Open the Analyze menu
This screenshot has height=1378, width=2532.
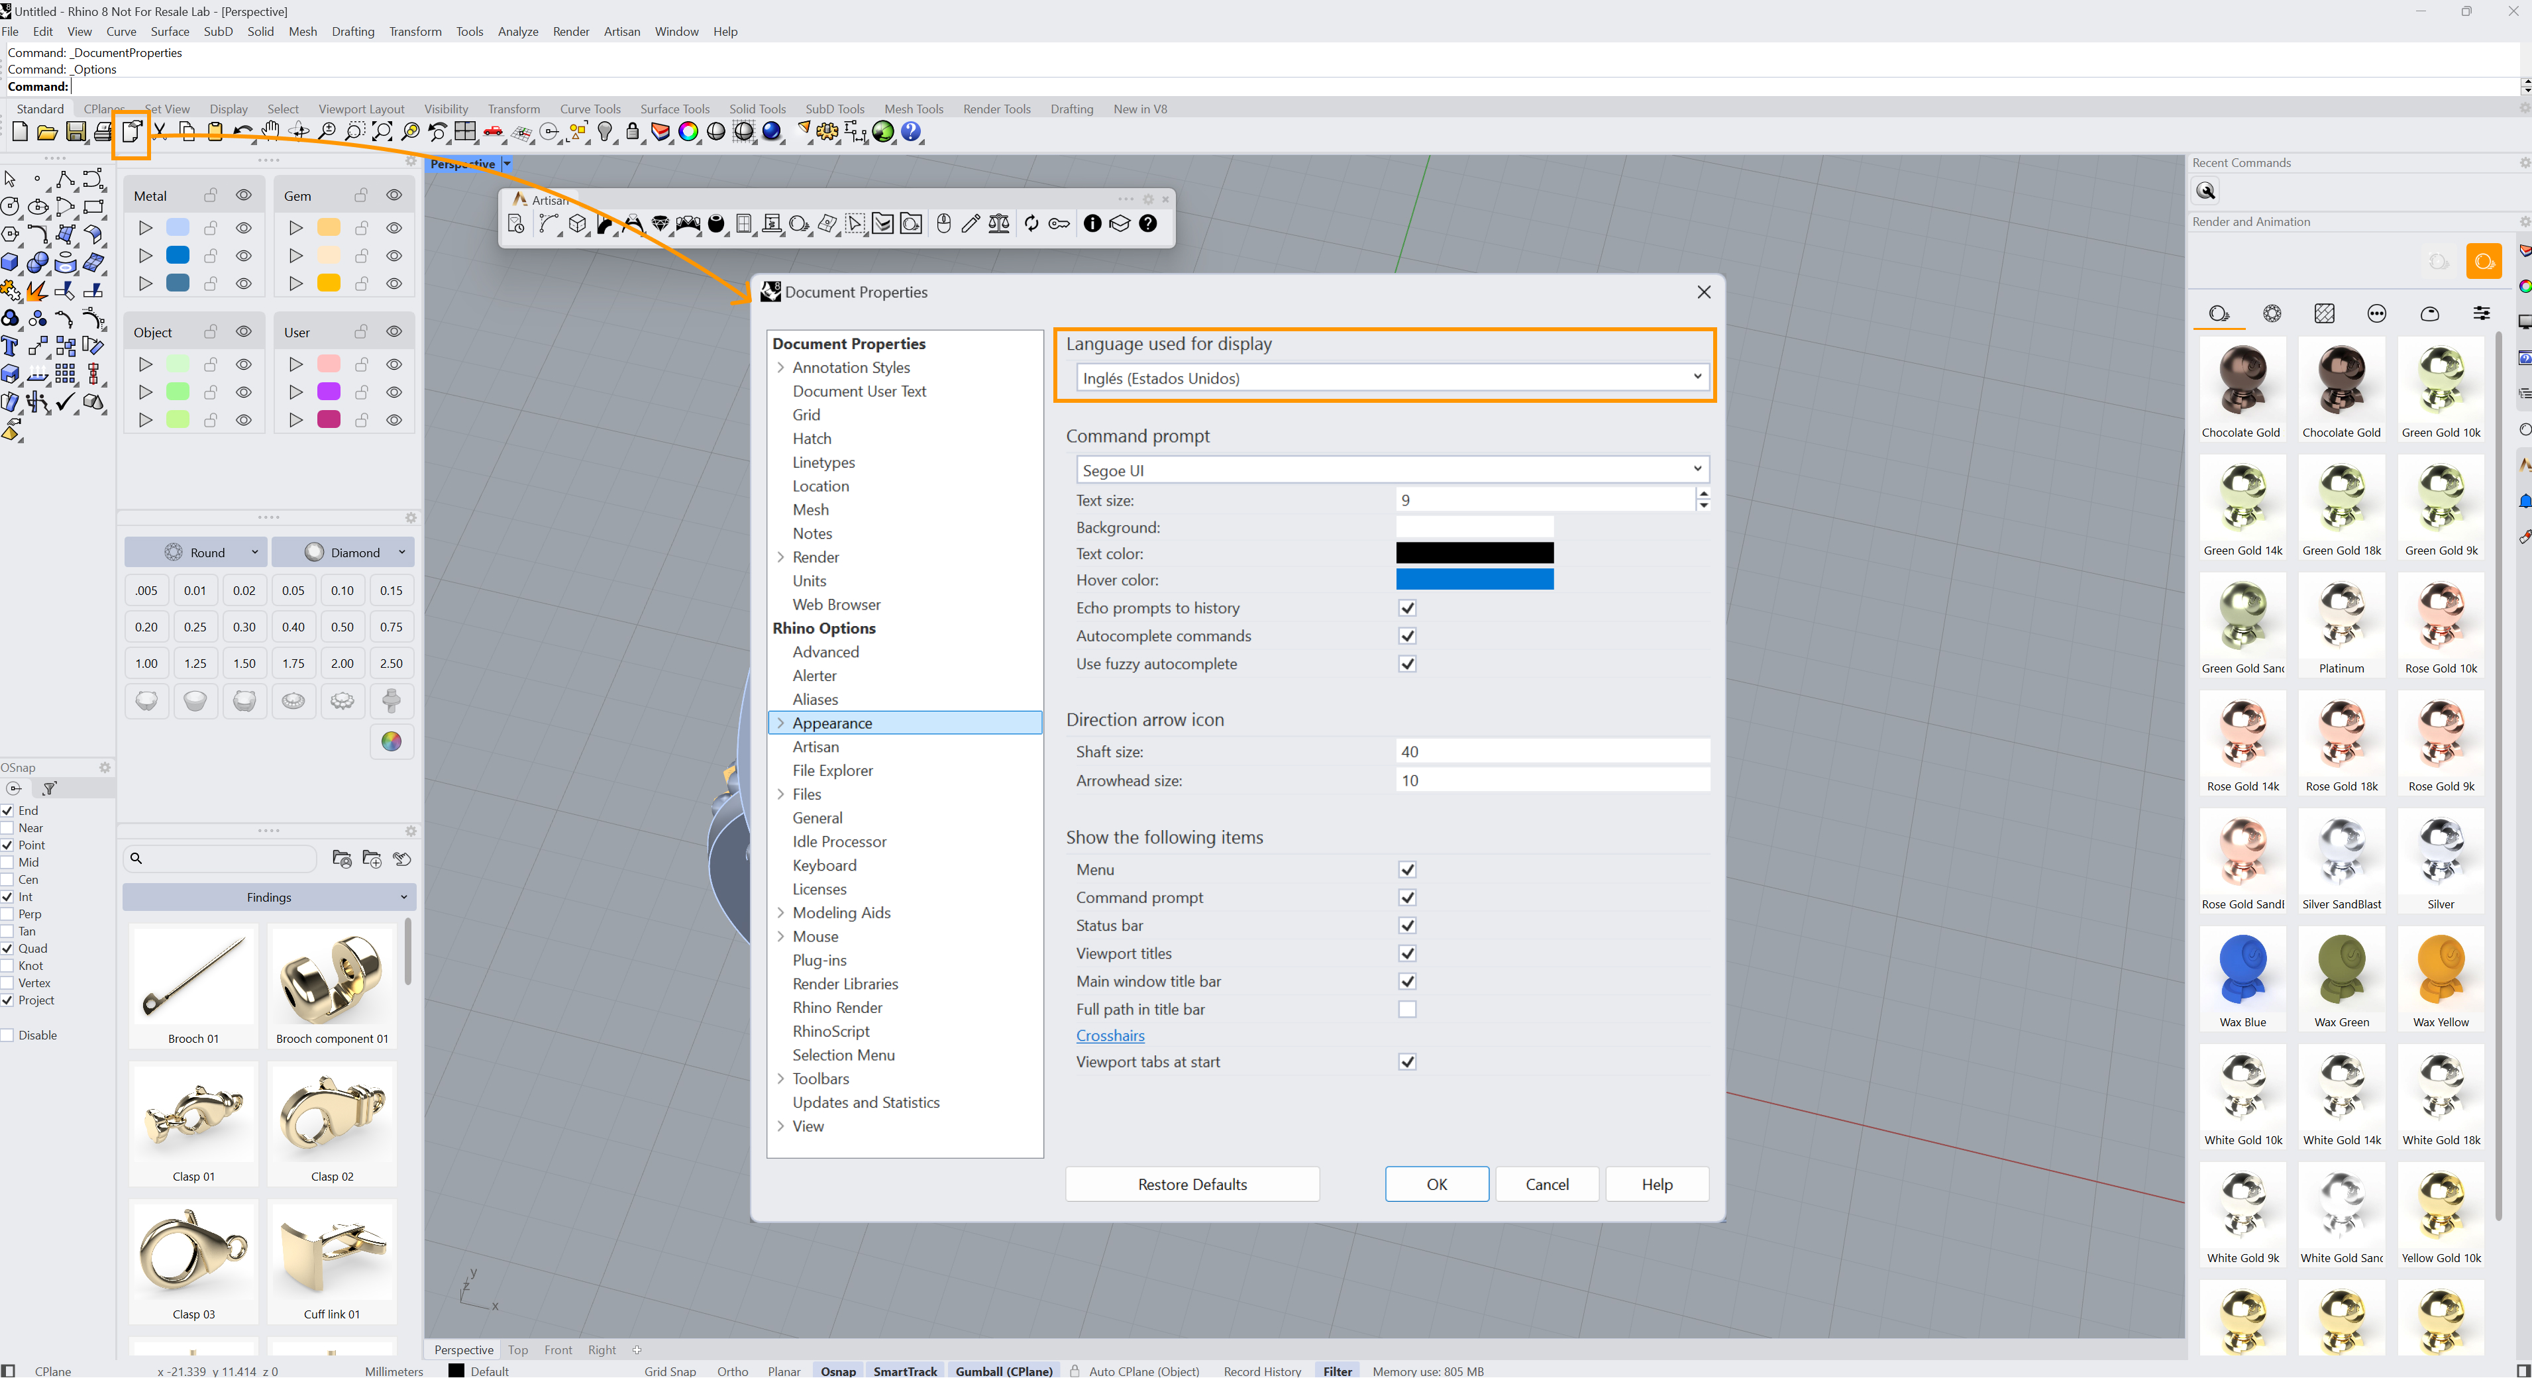[517, 31]
